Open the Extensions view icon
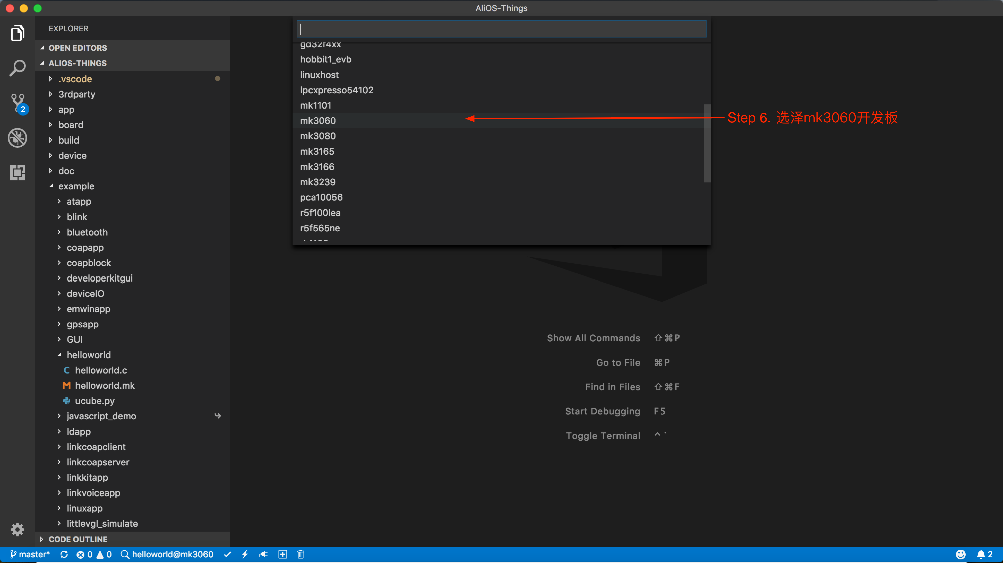This screenshot has width=1003, height=563. [x=18, y=172]
